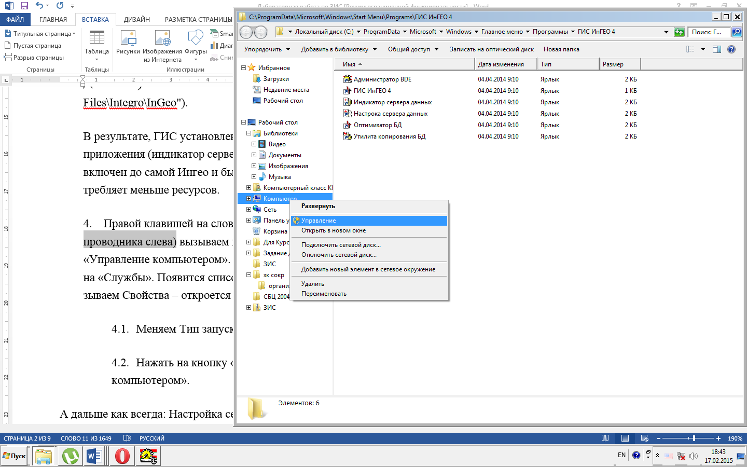Switch to print layout view in Word status bar
This screenshot has height=467, width=747.
pos(625,438)
